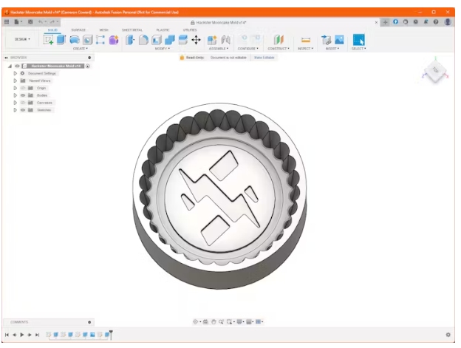This screenshot has width=461, height=348.
Task: Click the Create Sketch tool icon
Action: (49, 39)
